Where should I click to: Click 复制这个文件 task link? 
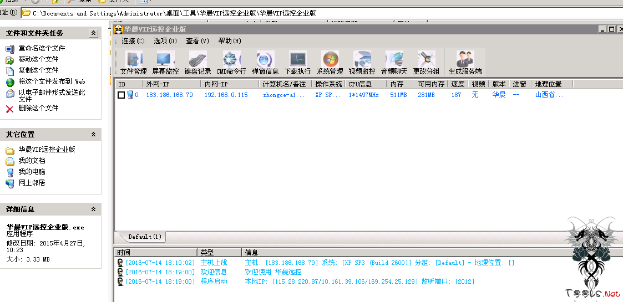[x=38, y=70]
